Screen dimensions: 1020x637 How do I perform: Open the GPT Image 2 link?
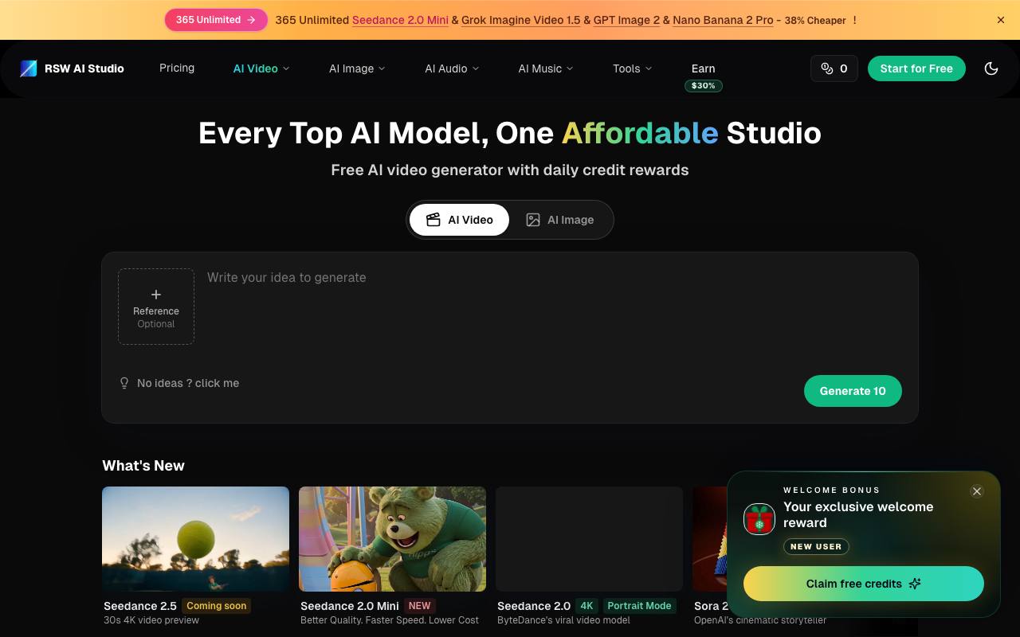tap(626, 20)
